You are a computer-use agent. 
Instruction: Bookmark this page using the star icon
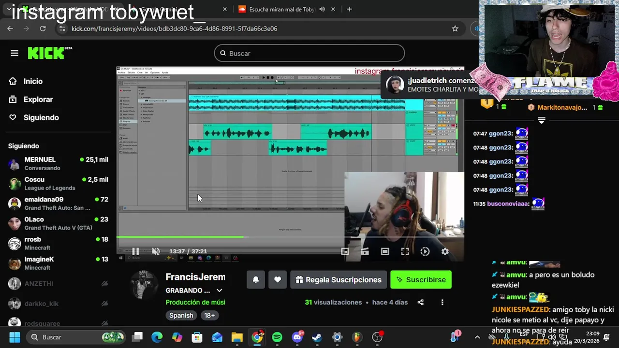click(x=455, y=29)
